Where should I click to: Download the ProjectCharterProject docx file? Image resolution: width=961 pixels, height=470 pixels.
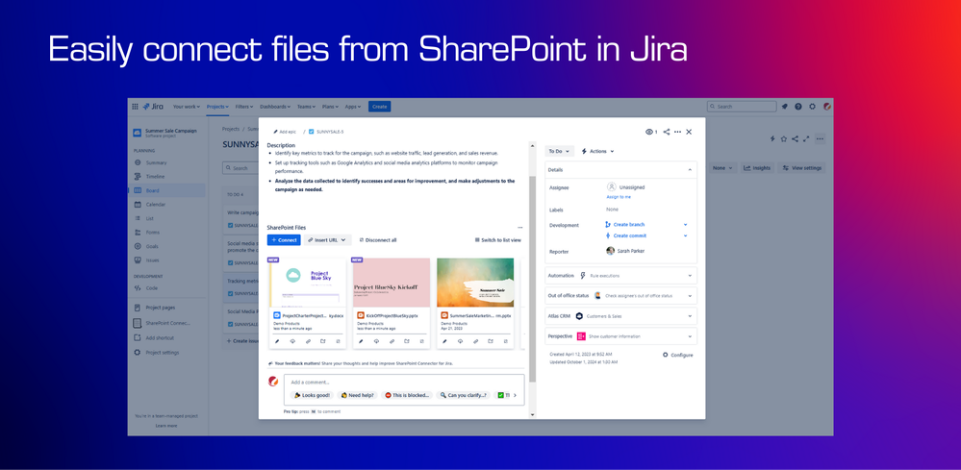coord(292,341)
